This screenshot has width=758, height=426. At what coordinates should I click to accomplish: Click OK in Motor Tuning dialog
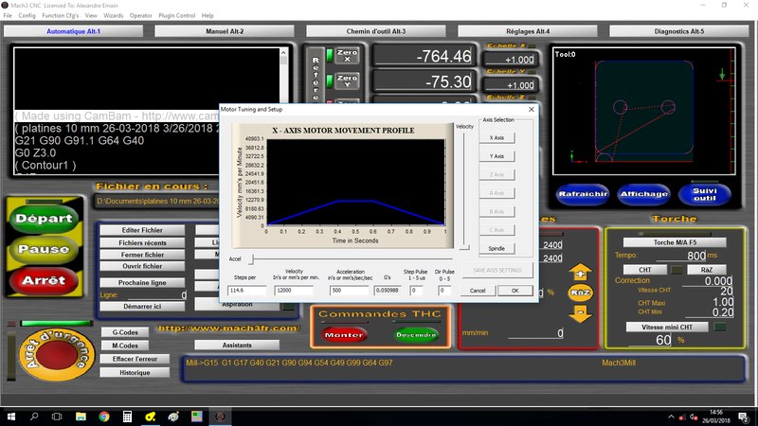tap(514, 291)
